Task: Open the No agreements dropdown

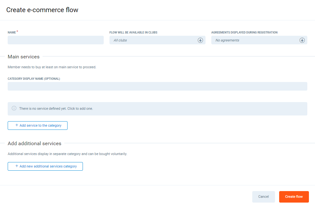Action: [255, 40]
